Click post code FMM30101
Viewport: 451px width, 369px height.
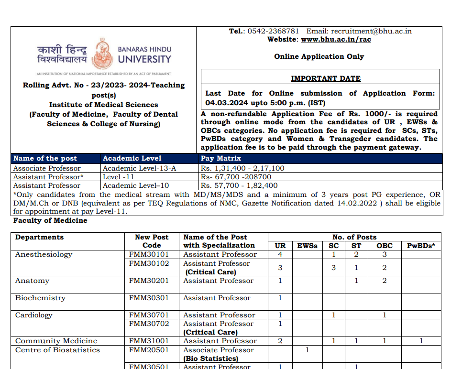point(149,254)
